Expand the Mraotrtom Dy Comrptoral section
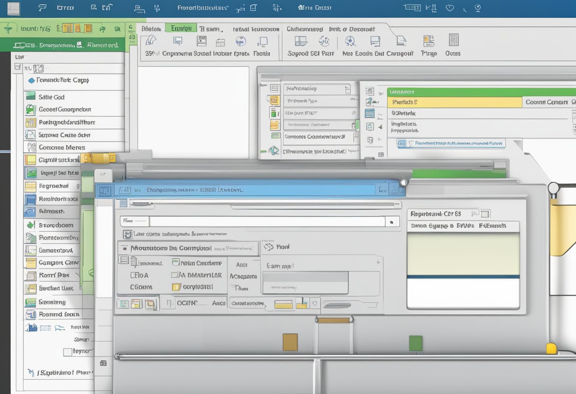Image resolution: width=576 pixels, height=394 pixels. (124, 248)
